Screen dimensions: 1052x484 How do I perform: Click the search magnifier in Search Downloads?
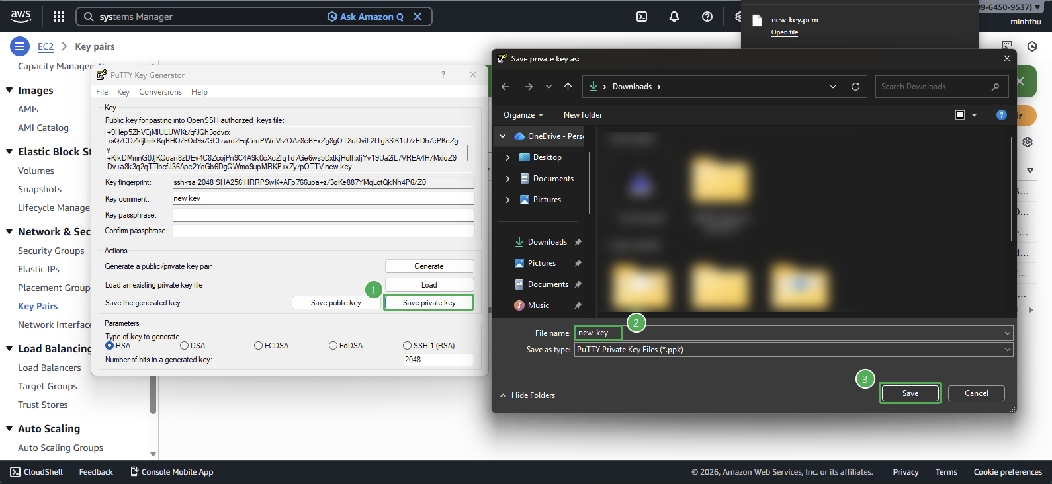(995, 87)
